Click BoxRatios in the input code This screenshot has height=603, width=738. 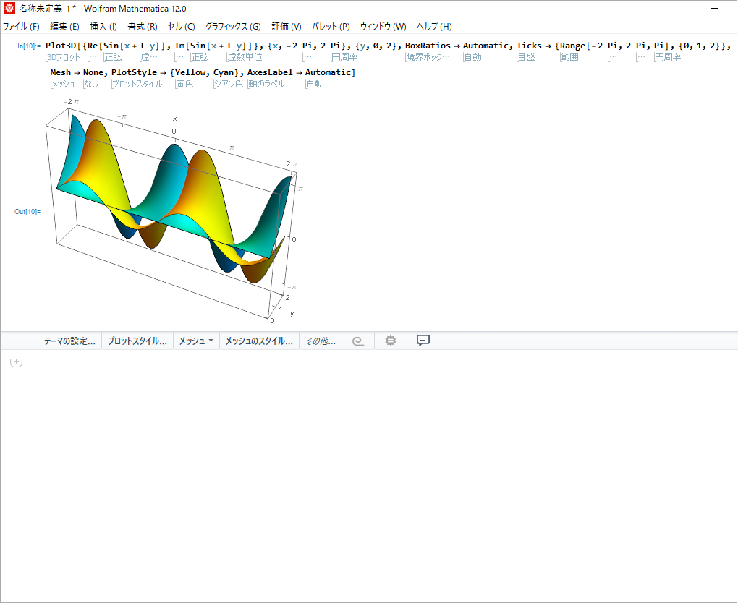pyautogui.click(x=428, y=46)
